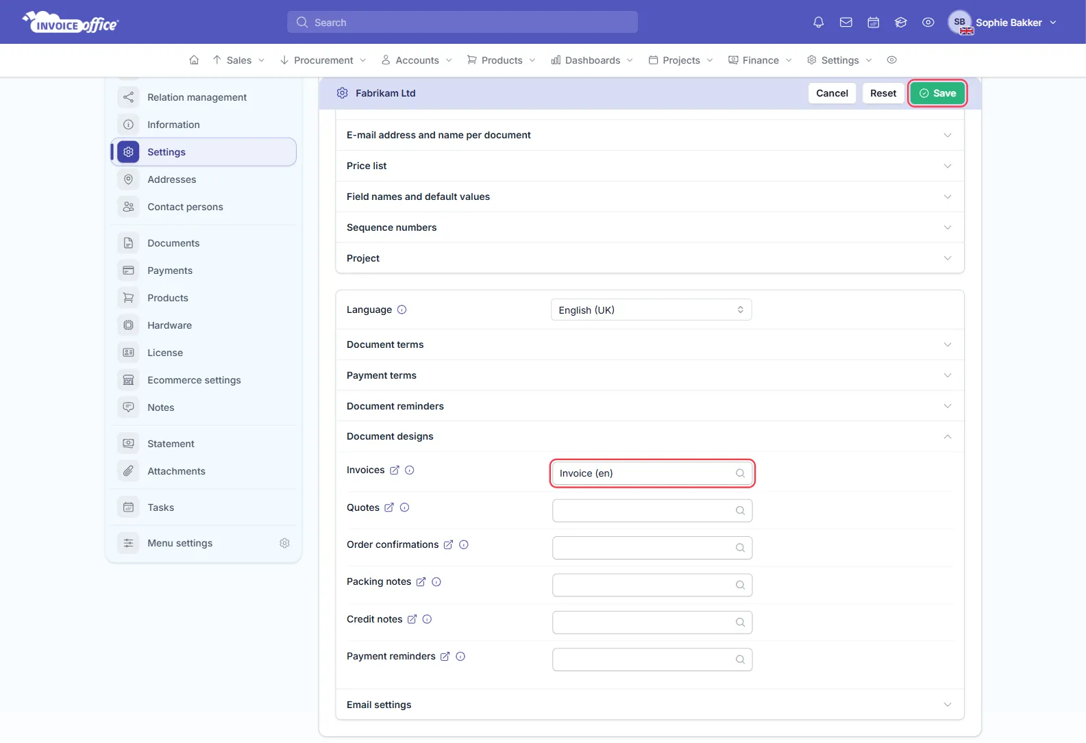Click the Cancel button
The image size is (1086, 743).
832,93
